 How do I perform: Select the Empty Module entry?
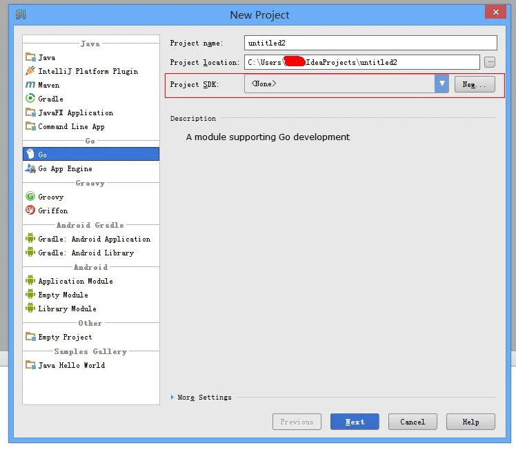coord(63,295)
